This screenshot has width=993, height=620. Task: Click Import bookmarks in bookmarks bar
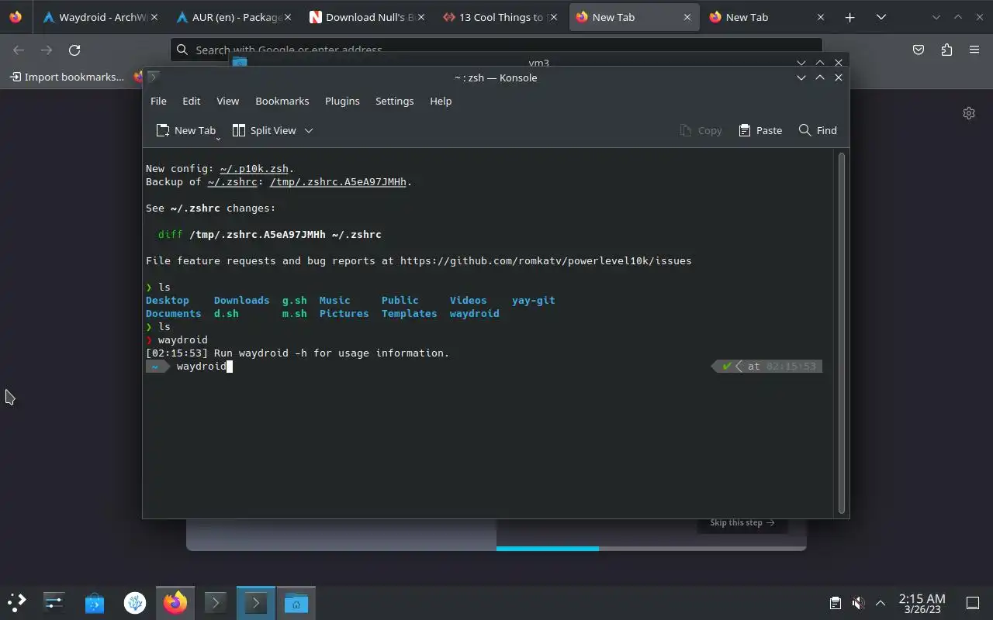(x=67, y=77)
